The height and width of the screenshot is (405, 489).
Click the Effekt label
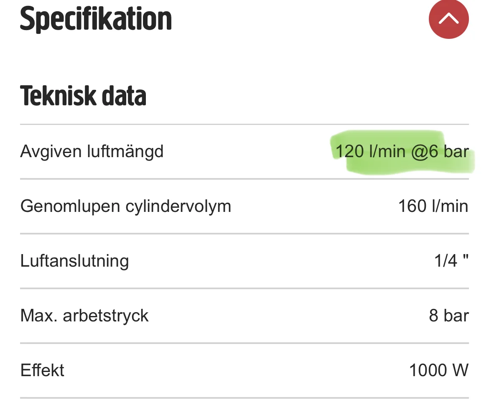[x=42, y=370]
